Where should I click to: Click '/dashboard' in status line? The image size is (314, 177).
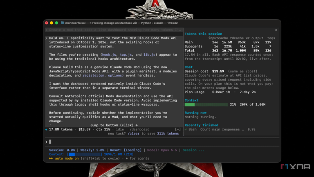[139, 129]
